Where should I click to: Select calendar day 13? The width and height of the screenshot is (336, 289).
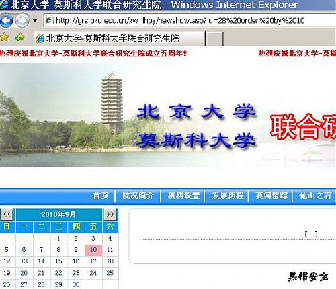24,261
